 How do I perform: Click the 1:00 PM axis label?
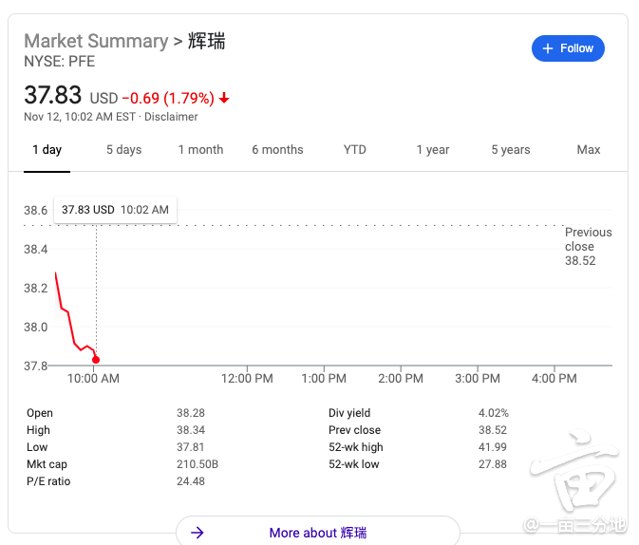point(324,378)
